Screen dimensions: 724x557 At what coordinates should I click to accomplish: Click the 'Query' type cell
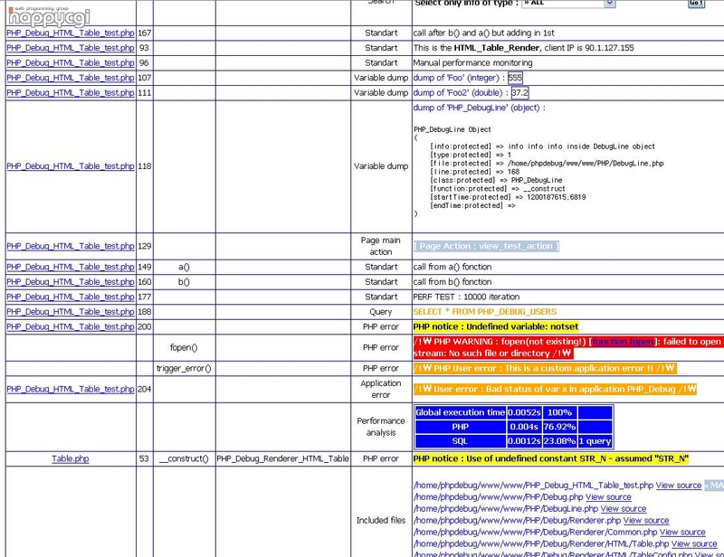click(381, 312)
